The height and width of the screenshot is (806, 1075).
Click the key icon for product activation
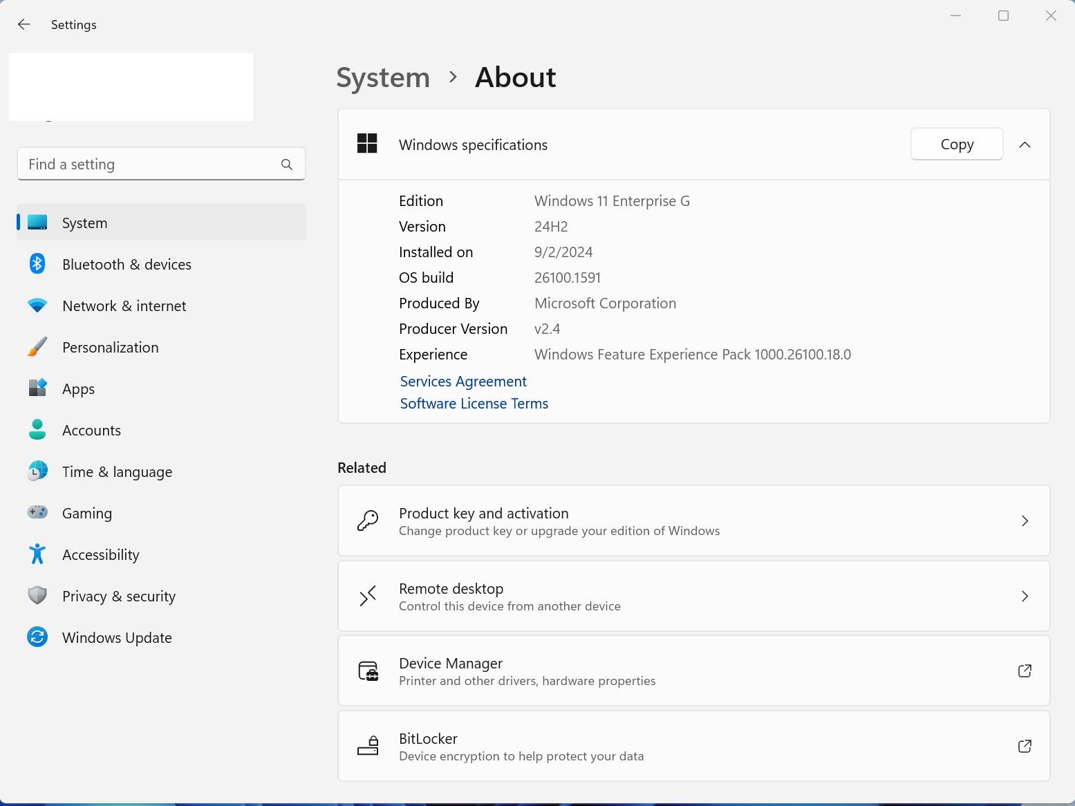pyautogui.click(x=368, y=521)
